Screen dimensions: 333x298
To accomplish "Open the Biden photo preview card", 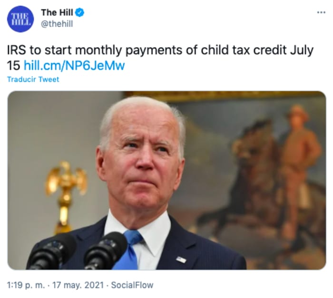I will click(166, 181).
